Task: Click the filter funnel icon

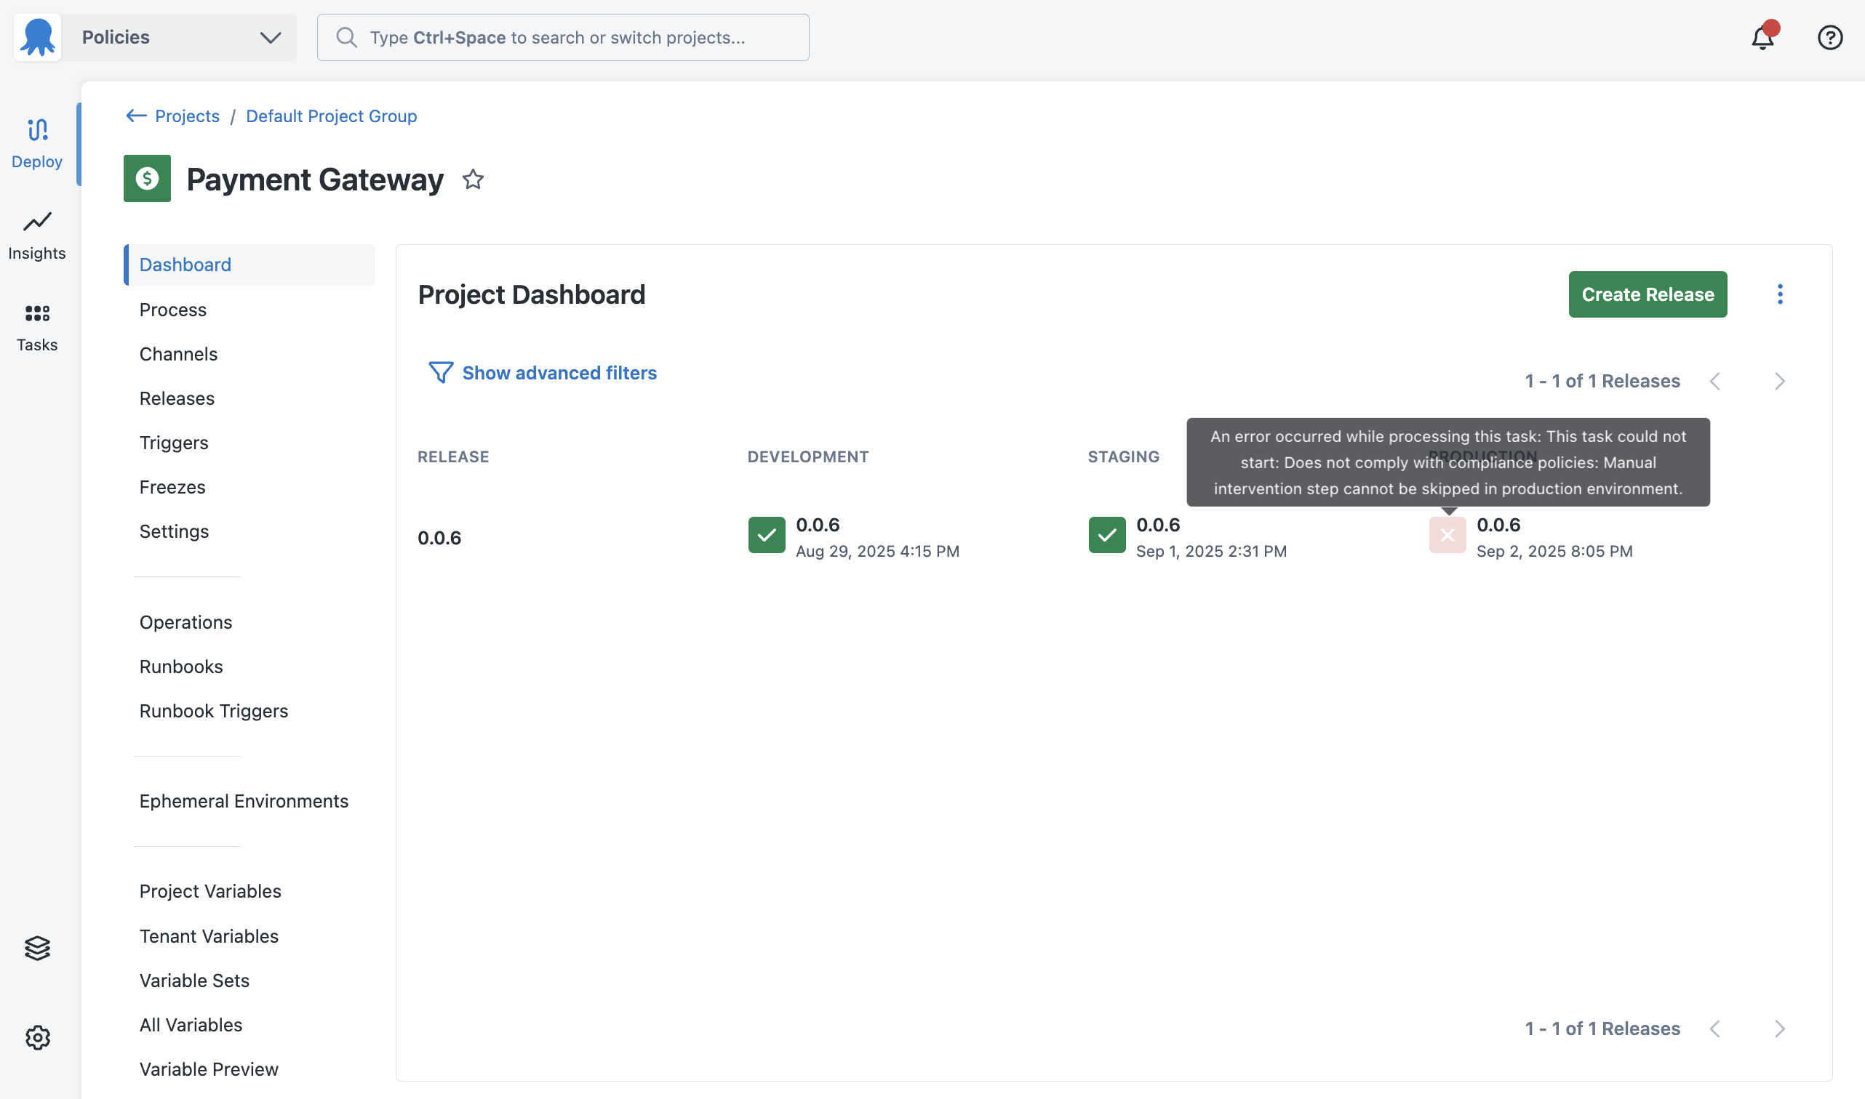Action: (x=441, y=372)
